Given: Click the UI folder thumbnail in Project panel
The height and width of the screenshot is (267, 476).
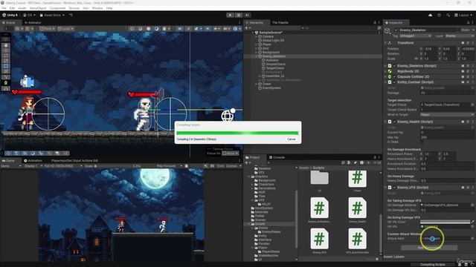Looking at the screenshot, I should click(x=319, y=178).
